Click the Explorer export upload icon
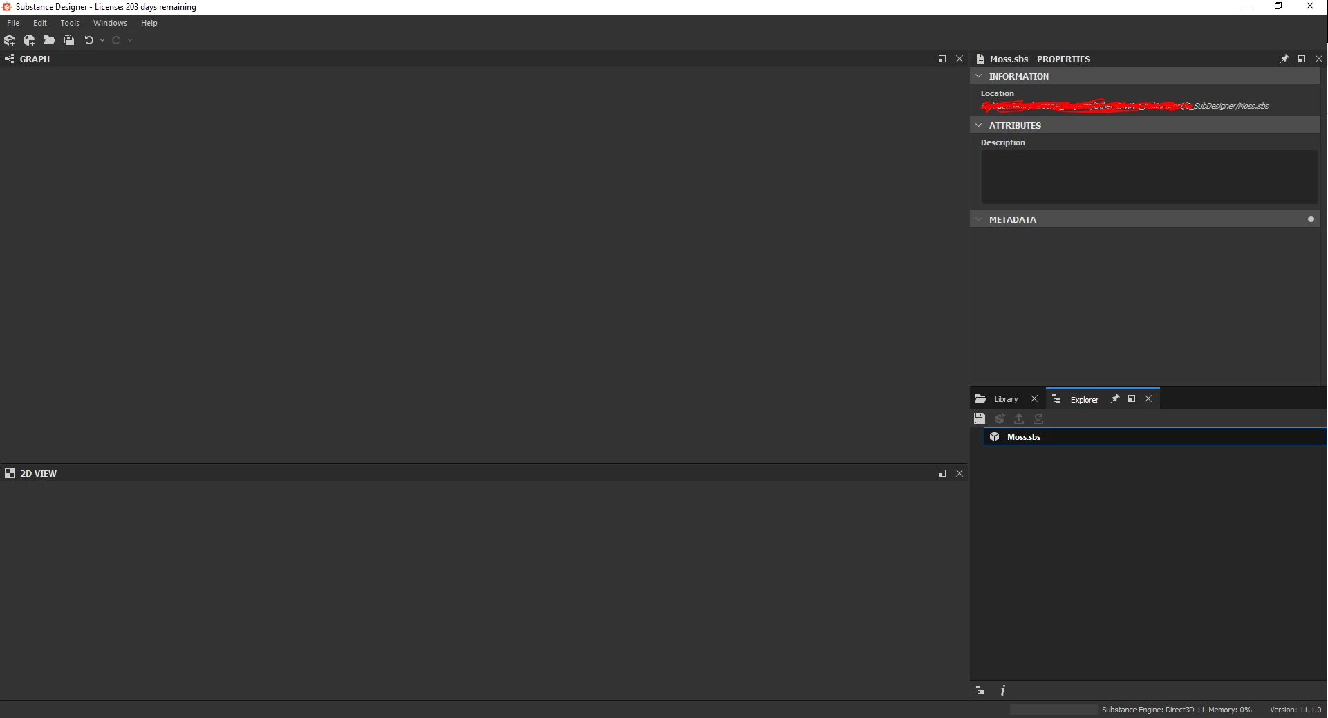Image resolution: width=1328 pixels, height=718 pixels. (x=1019, y=418)
